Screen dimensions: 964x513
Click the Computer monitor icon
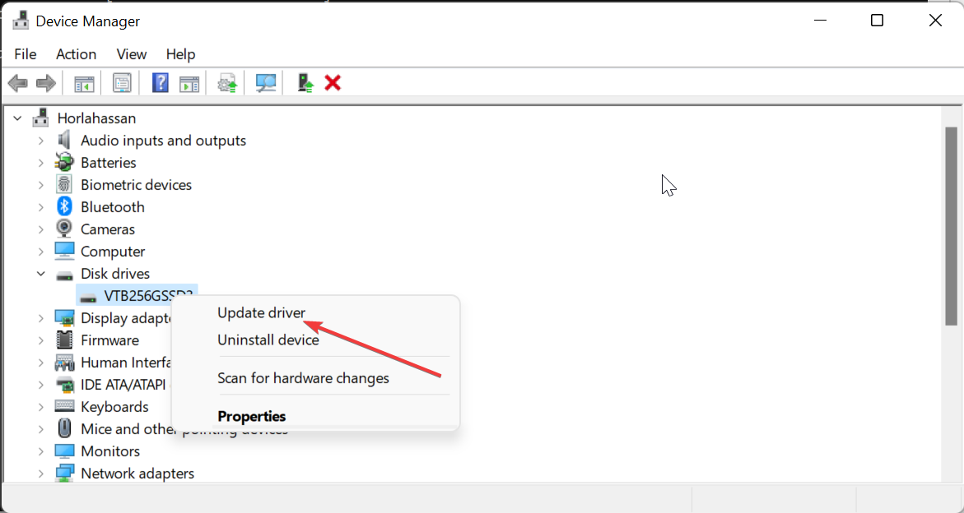pos(64,251)
